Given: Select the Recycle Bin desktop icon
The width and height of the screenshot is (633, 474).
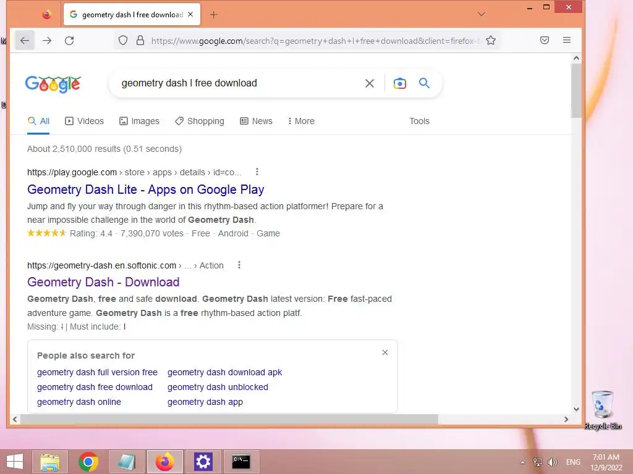Looking at the screenshot, I should tap(603, 410).
